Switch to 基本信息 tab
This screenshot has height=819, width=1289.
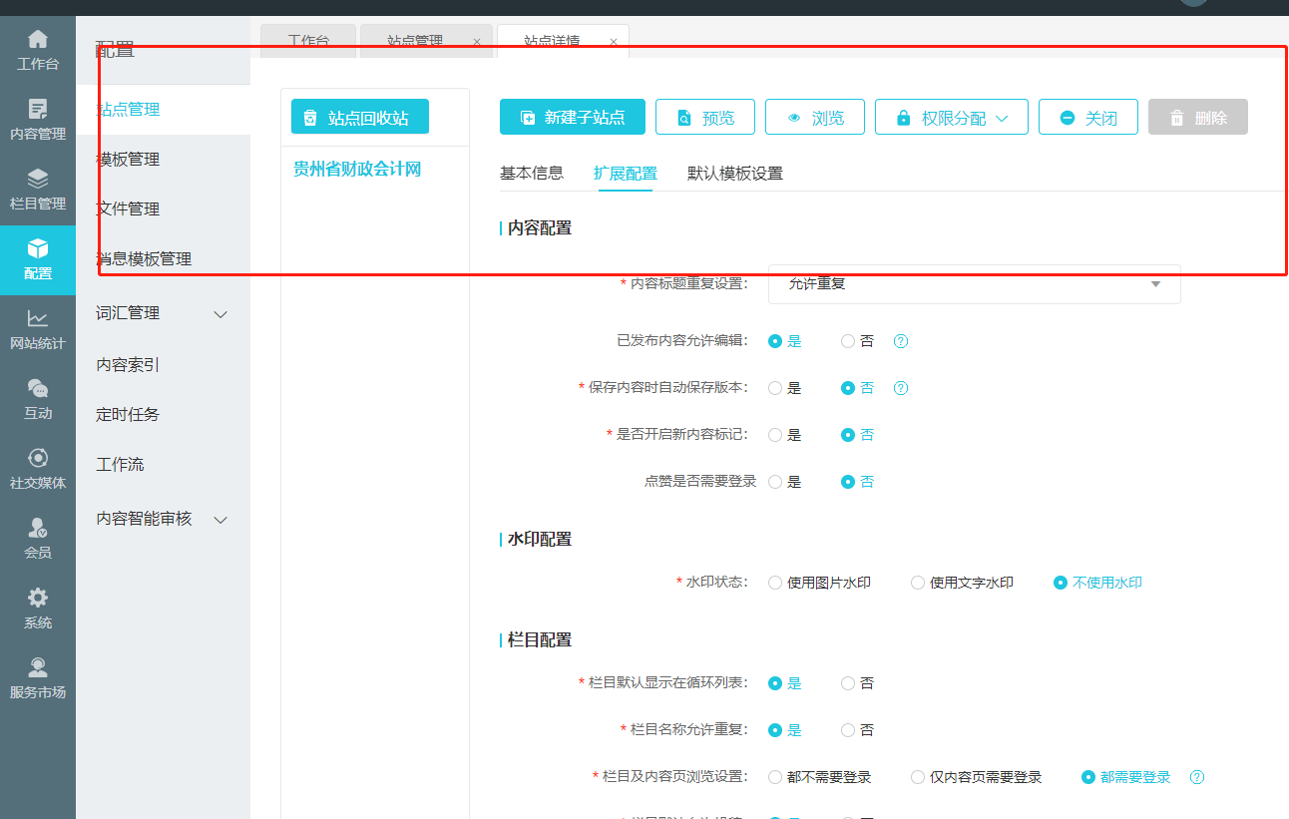531,173
